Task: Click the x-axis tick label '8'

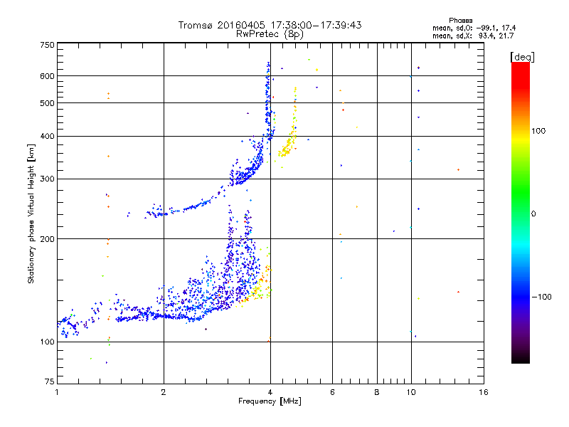Action: point(377,392)
